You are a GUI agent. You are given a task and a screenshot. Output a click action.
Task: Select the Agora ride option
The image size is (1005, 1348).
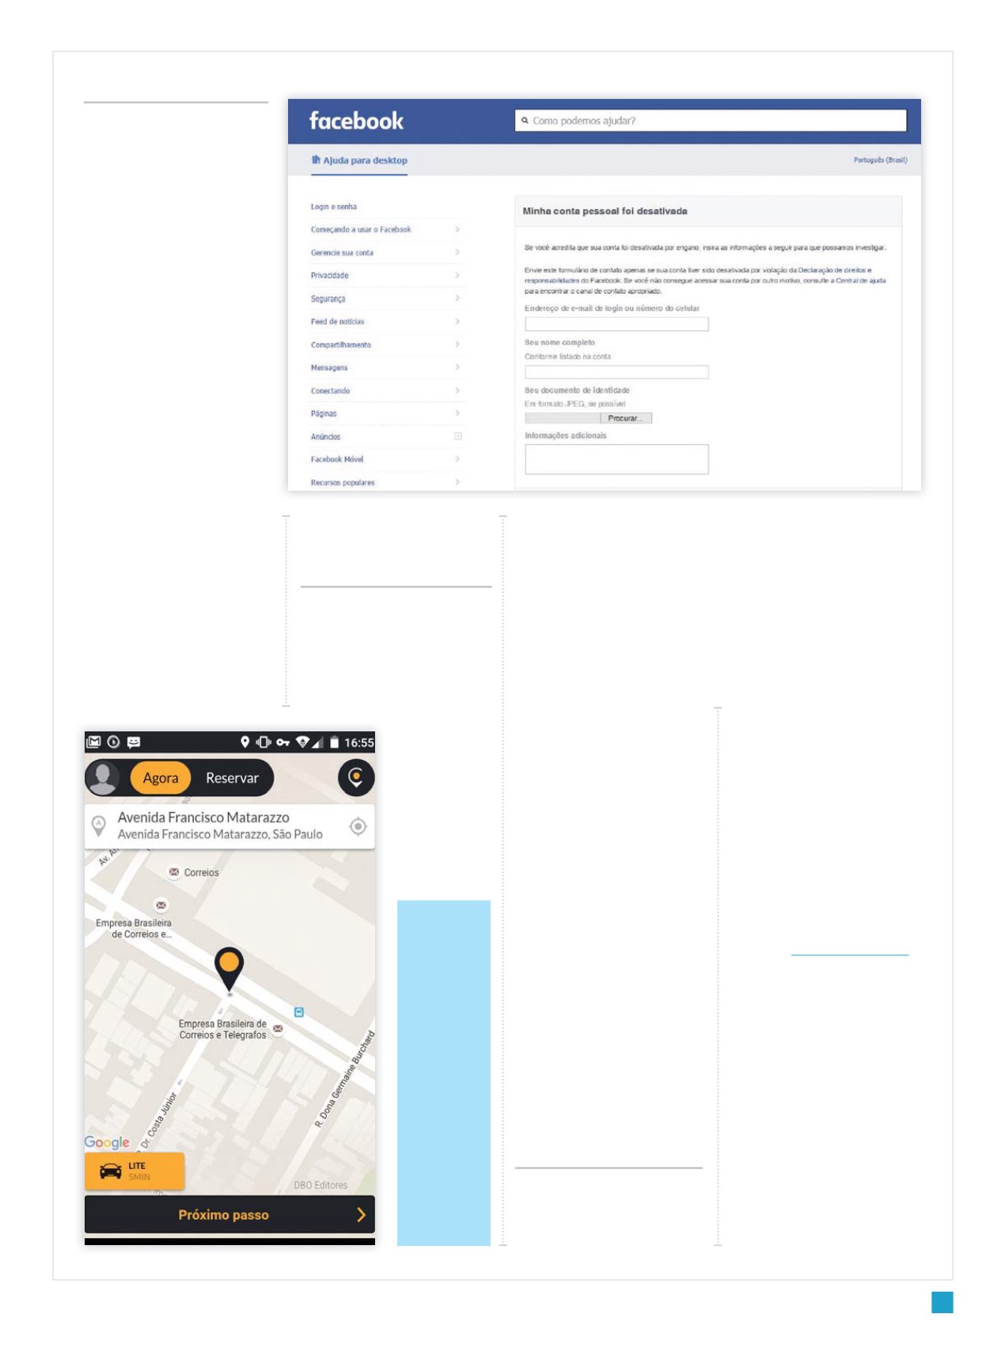coord(161,778)
